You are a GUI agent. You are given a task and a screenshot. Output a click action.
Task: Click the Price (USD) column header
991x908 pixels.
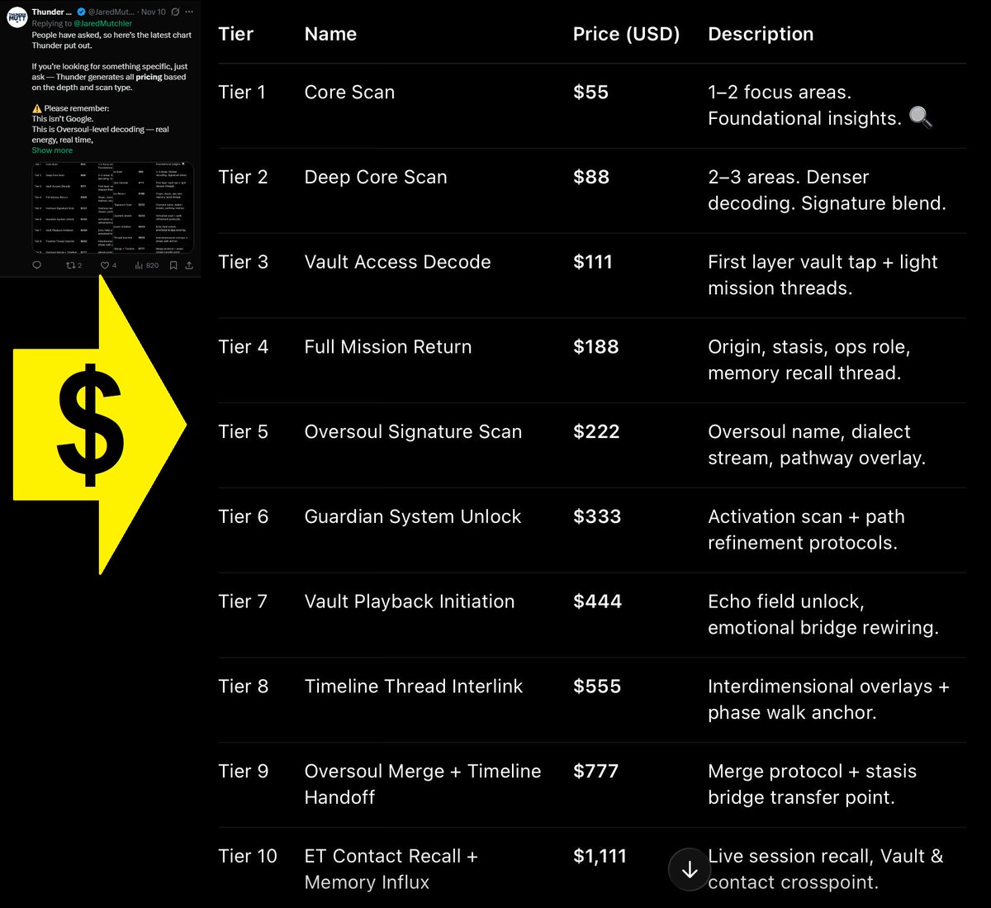[x=626, y=34]
